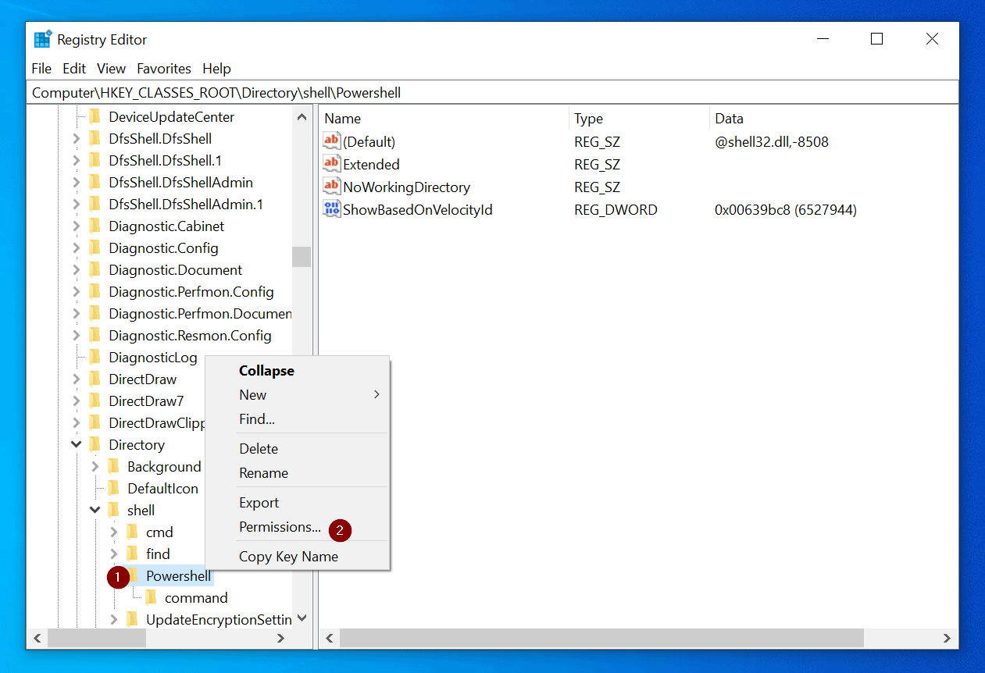Expand the DfsShell.DfsShell key

tap(76, 138)
